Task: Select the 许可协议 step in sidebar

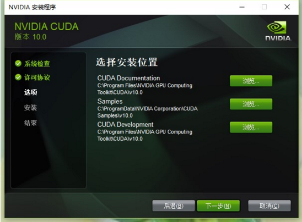Action: coord(37,77)
